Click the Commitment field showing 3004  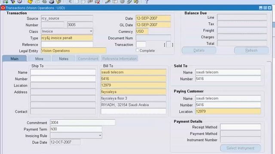(82, 122)
